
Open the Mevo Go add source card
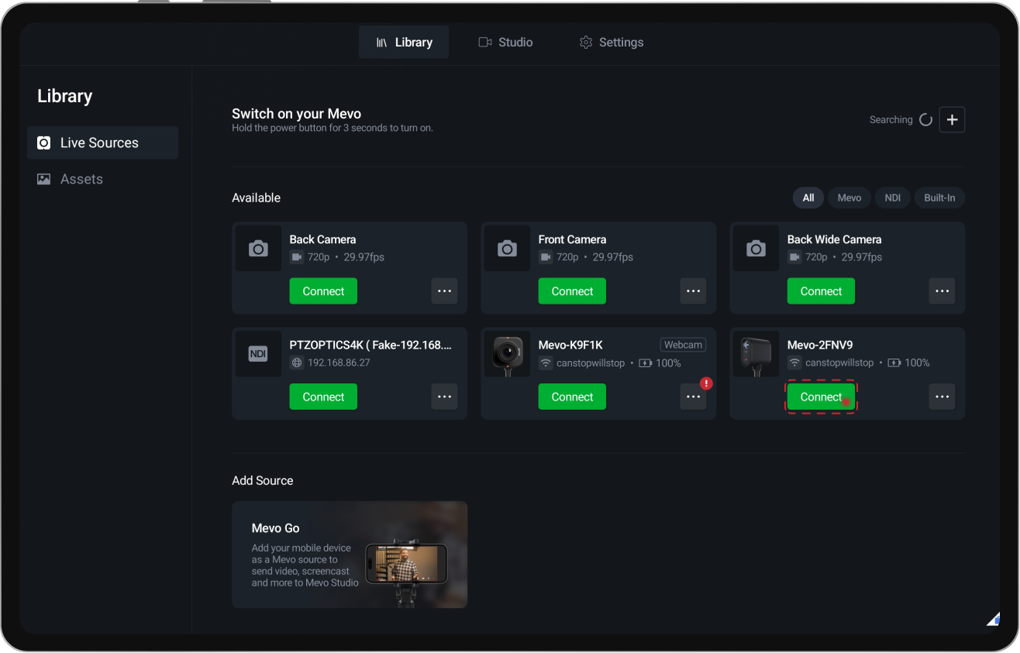(x=350, y=555)
